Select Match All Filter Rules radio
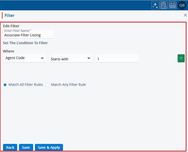The height and width of the screenshot is (152, 188). [5, 85]
